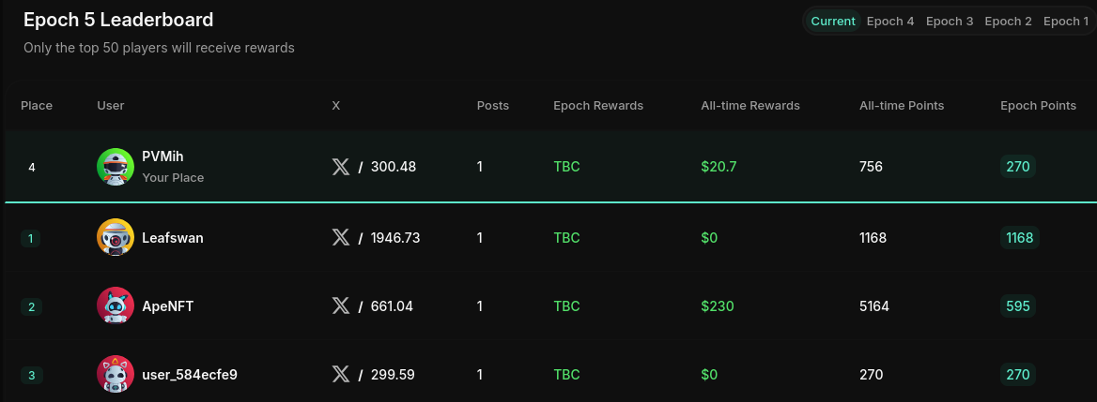Click Leafswan's 1168 epoch points badge
The image size is (1097, 402).
pyautogui.click(x=1019, y=238)
